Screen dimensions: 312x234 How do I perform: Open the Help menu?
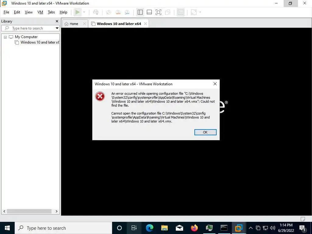point(63,12)
